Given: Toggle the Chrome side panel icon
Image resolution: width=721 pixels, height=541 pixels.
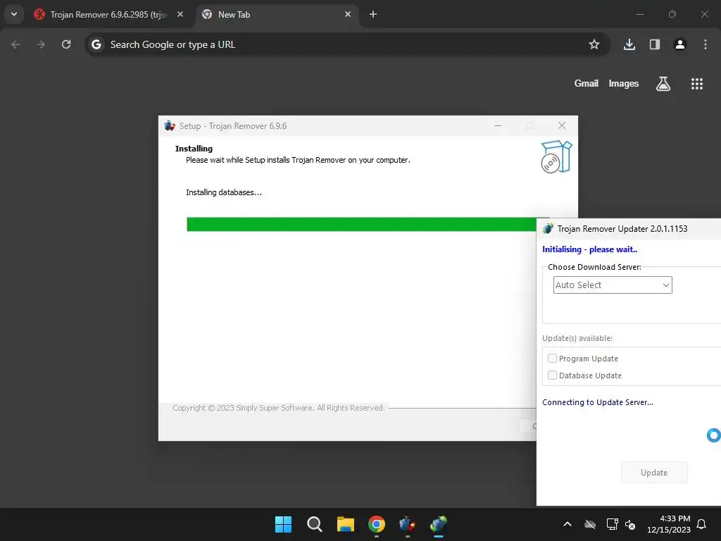Looking at the screenshot, I should click(655, 44).
